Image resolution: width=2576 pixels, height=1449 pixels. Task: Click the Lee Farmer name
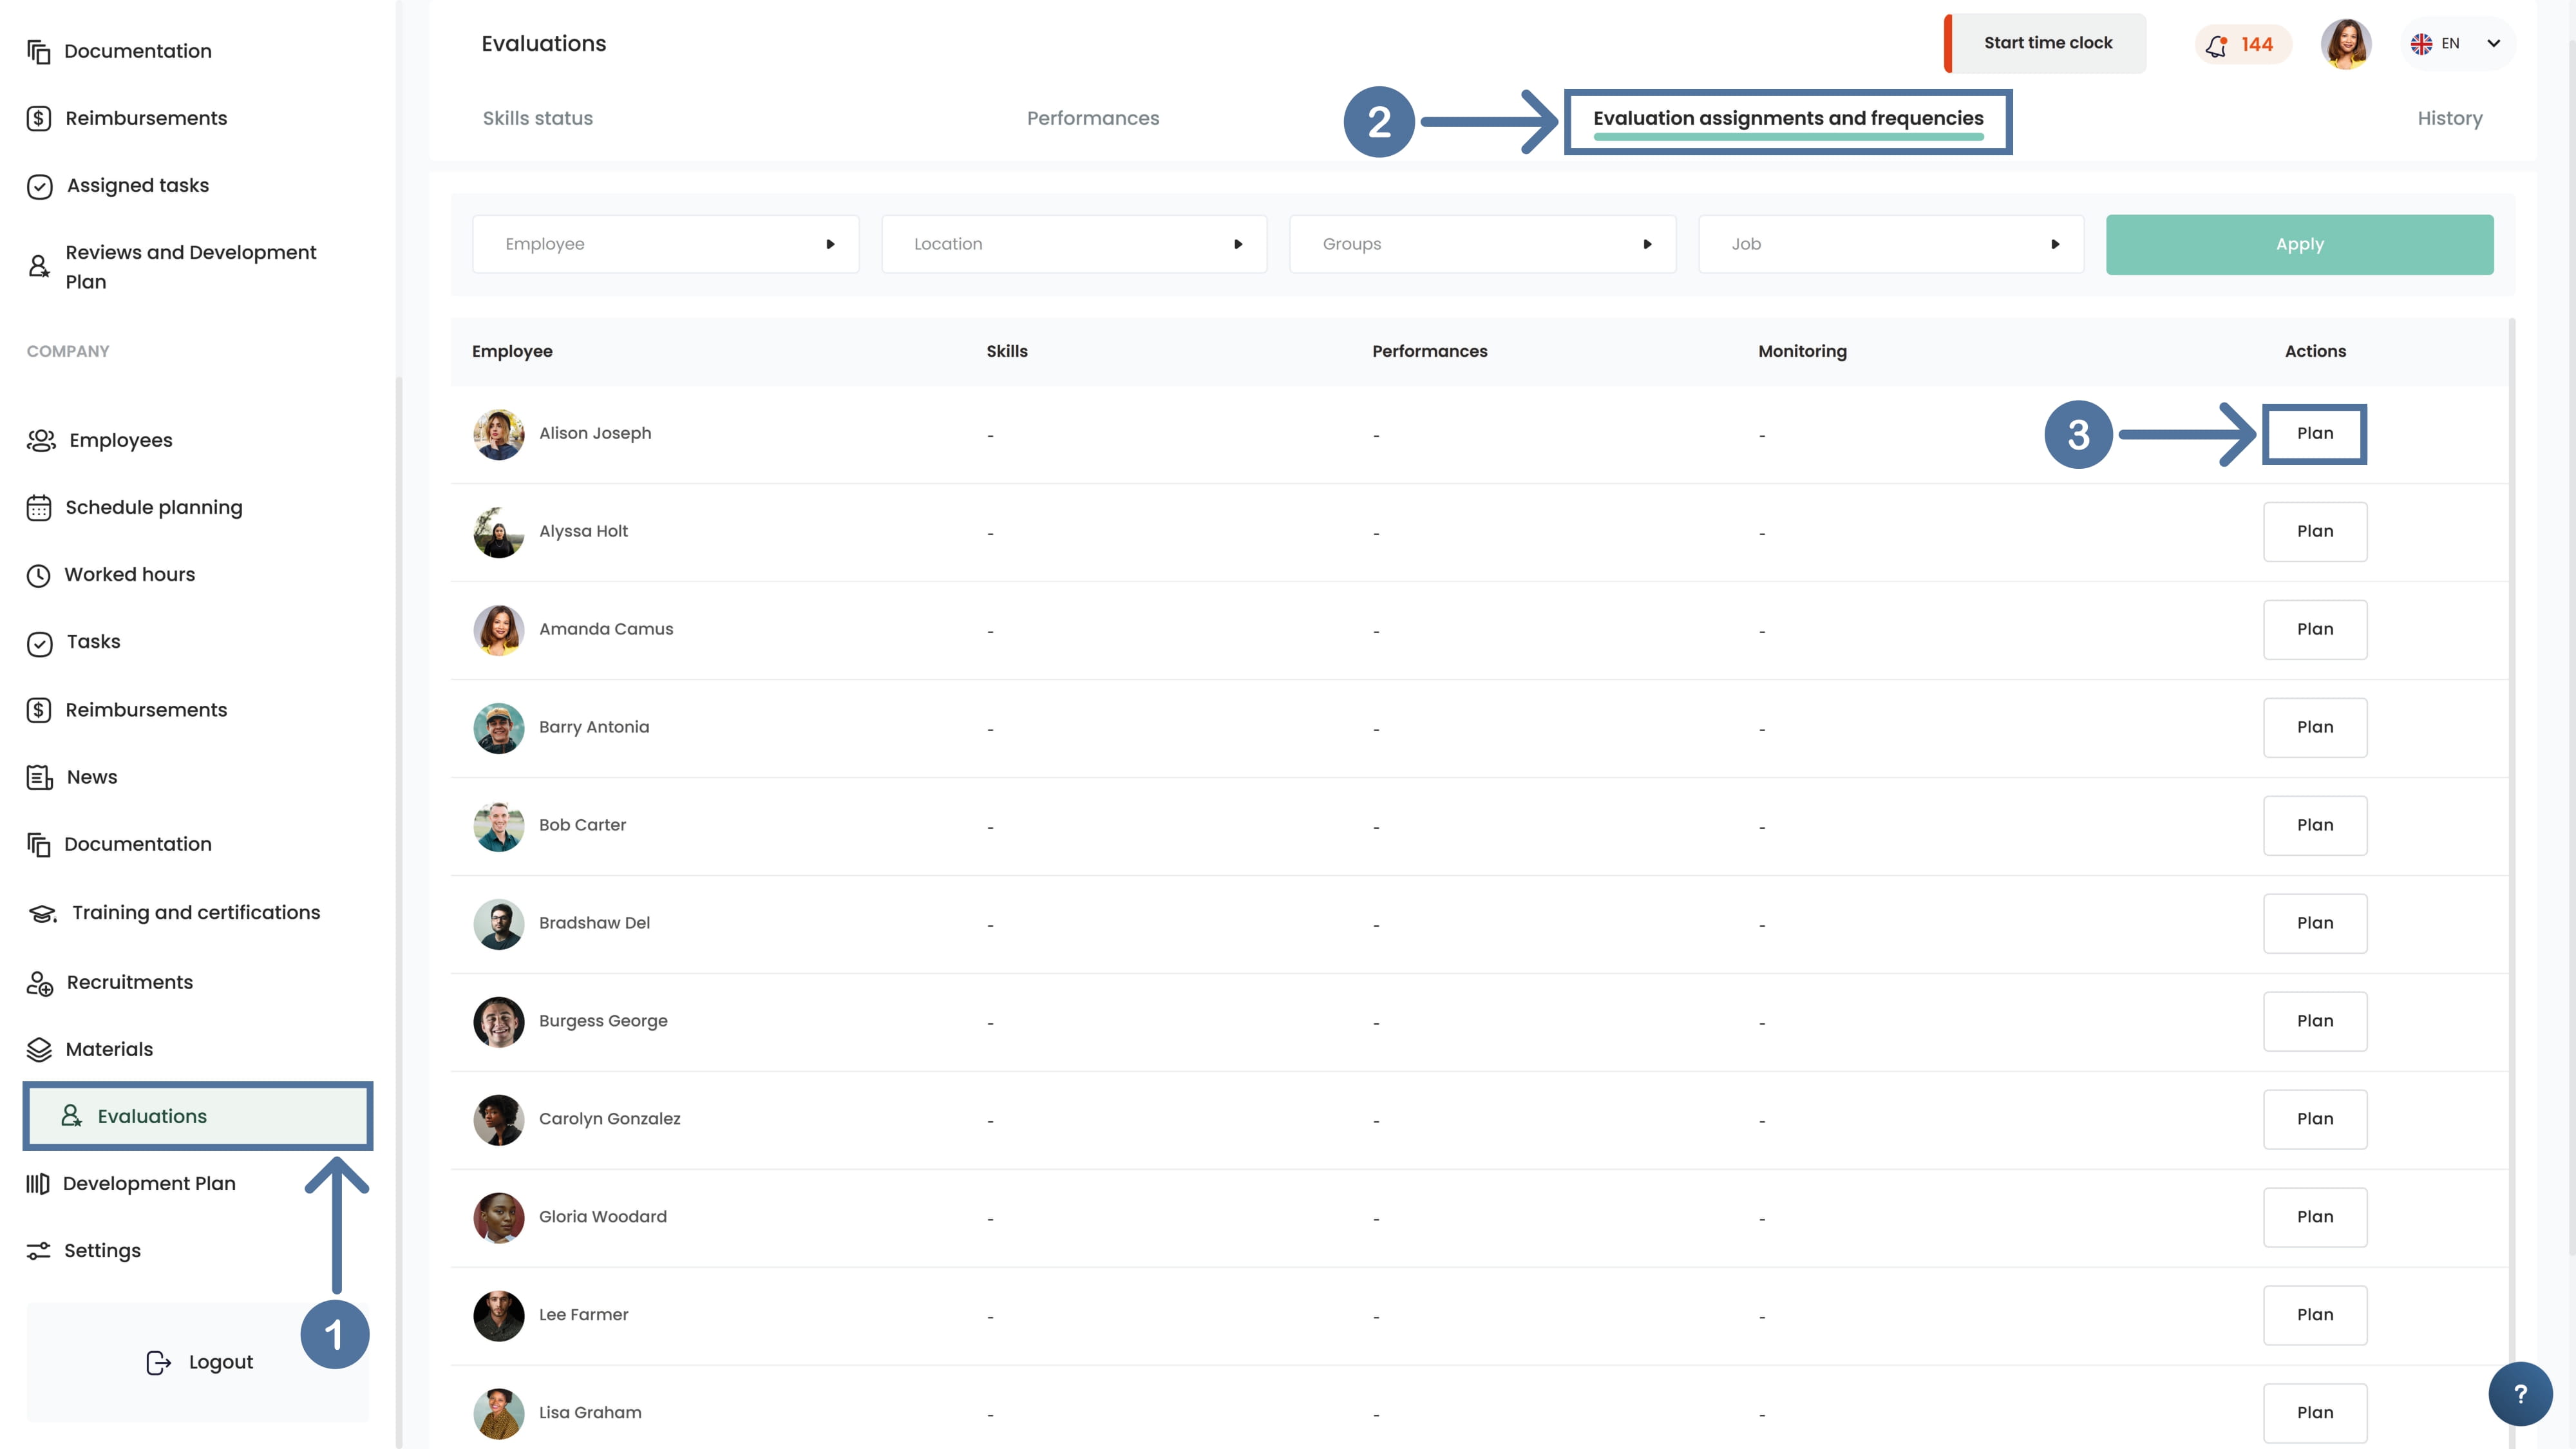[583, 1316]
